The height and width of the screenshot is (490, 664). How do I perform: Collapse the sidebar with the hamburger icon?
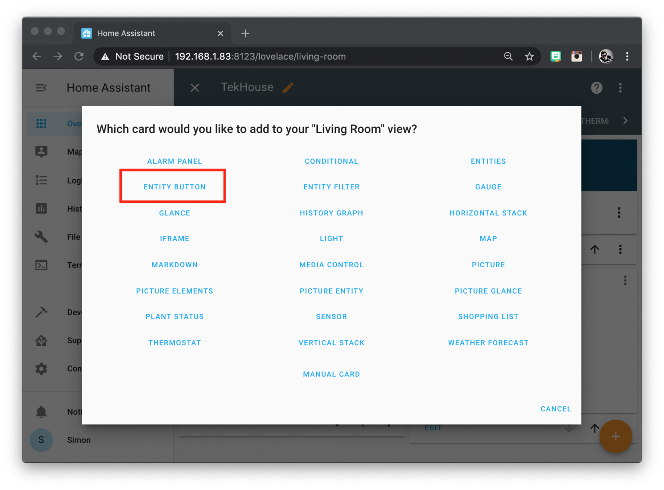(x=41, y=88)
